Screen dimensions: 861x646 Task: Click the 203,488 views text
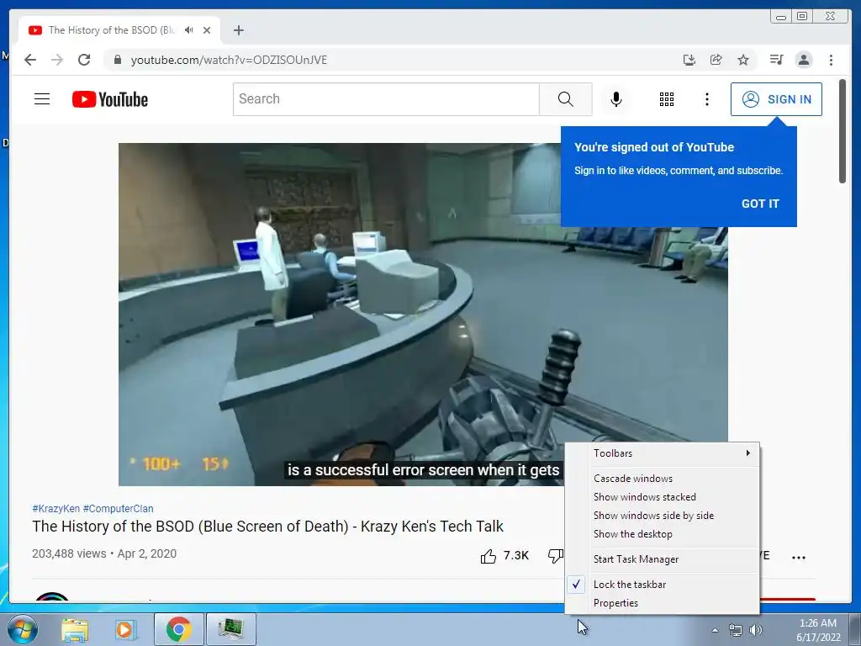pos(69,553)
